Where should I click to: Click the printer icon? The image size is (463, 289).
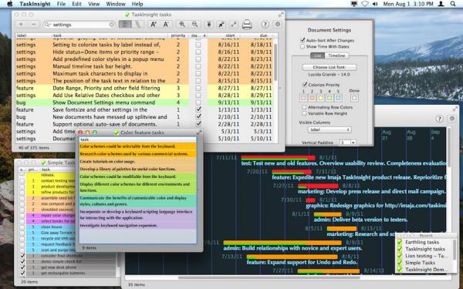tap(247, 25)
